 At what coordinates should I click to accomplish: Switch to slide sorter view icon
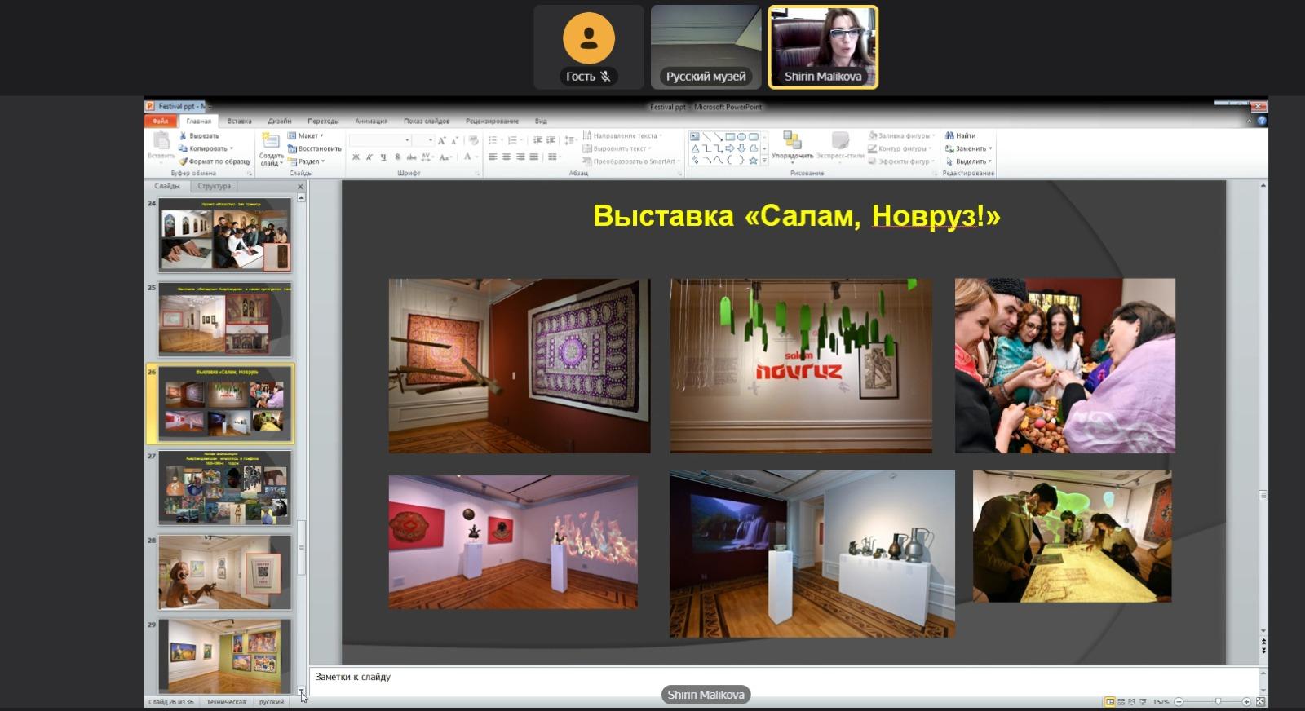click(x=1121, y=701)
